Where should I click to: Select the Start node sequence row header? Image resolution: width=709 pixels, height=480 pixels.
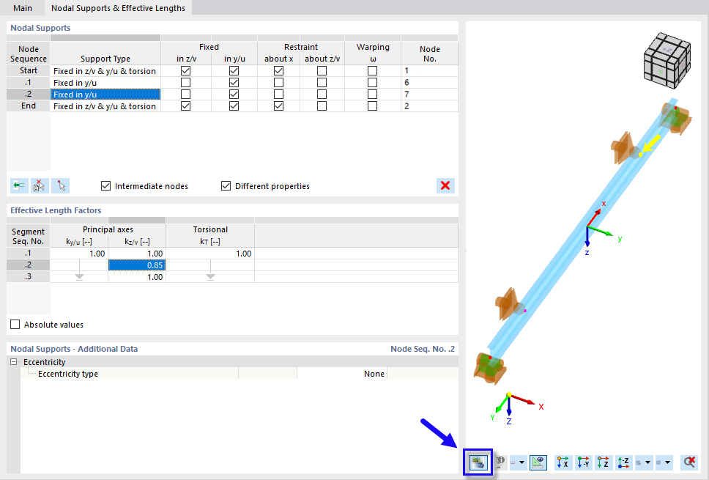29,70
